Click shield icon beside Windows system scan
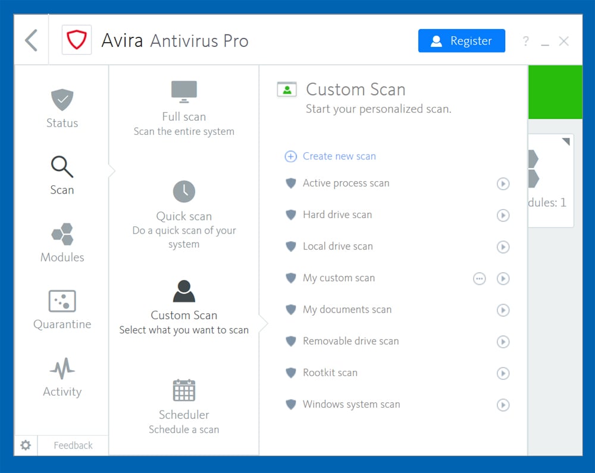This screenshot has width=595, height=473. pos(291,405)
